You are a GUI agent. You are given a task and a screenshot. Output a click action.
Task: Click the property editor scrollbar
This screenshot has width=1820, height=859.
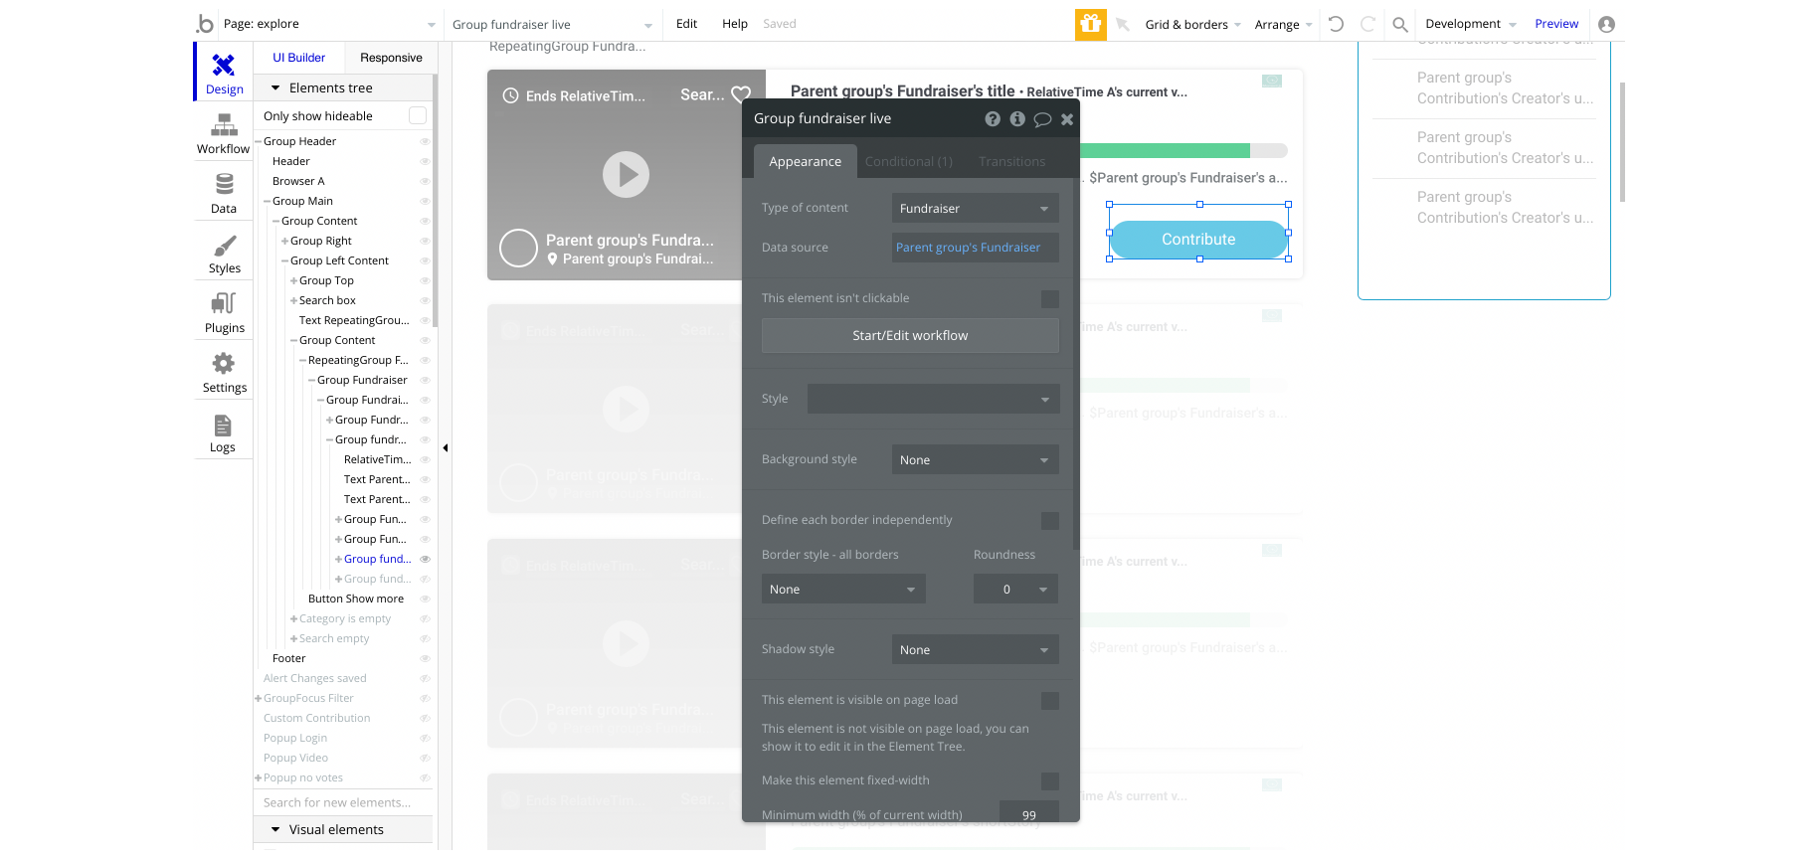1076,363
